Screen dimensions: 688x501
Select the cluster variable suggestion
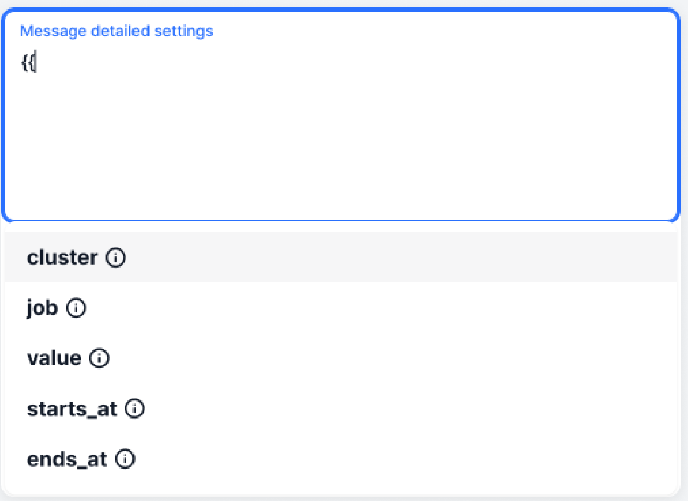click(62, 258)
